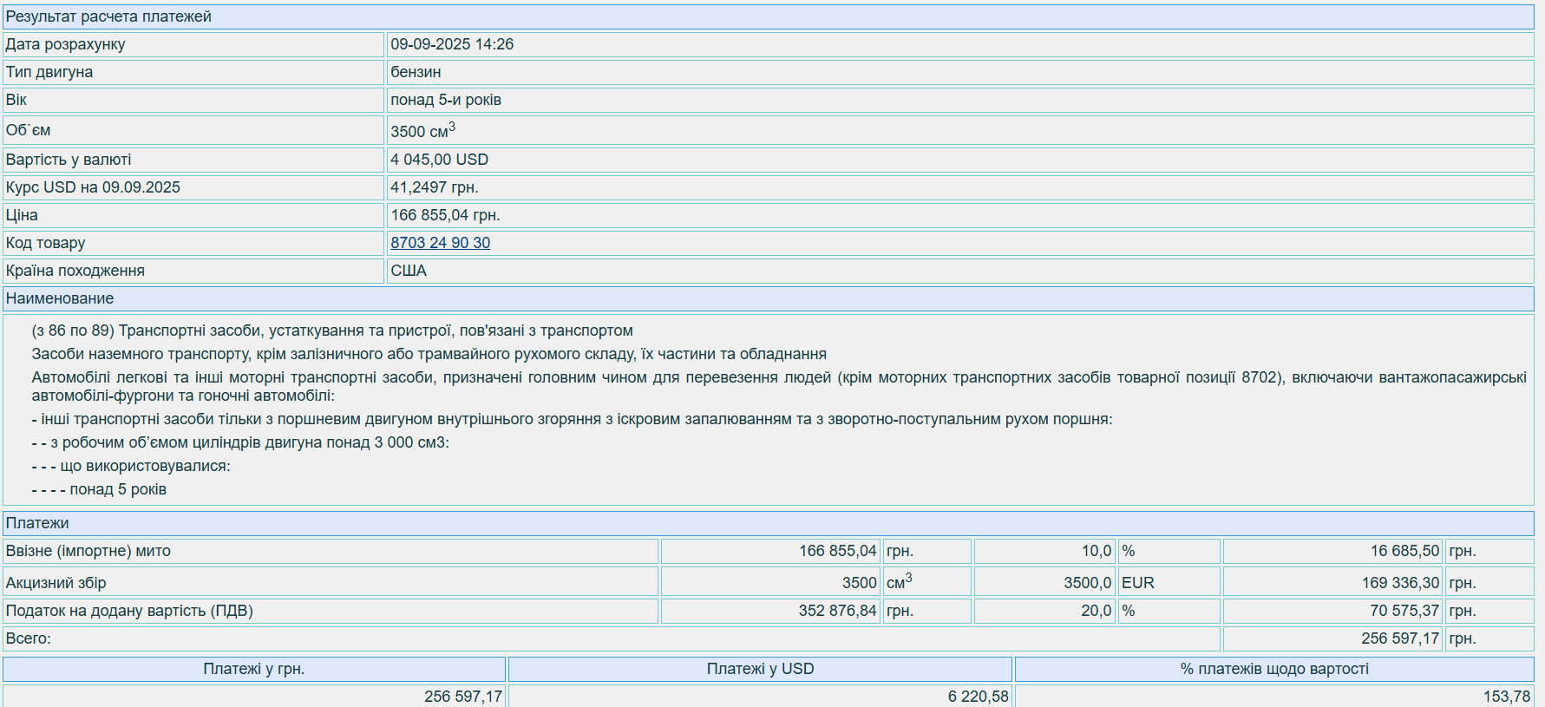Click the 256 597,17 value under Платежі у грн.

pos(463,697)
